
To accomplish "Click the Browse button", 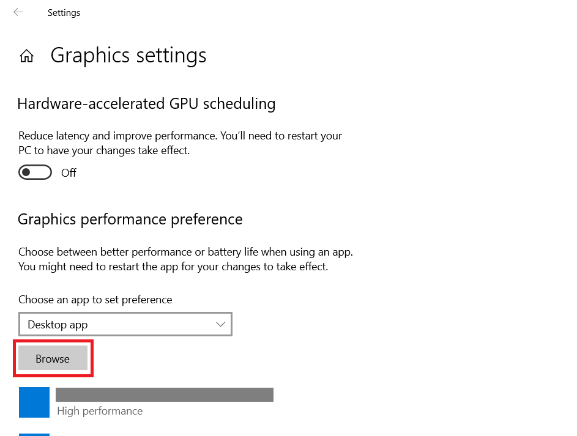I will [x=53, y=358].
